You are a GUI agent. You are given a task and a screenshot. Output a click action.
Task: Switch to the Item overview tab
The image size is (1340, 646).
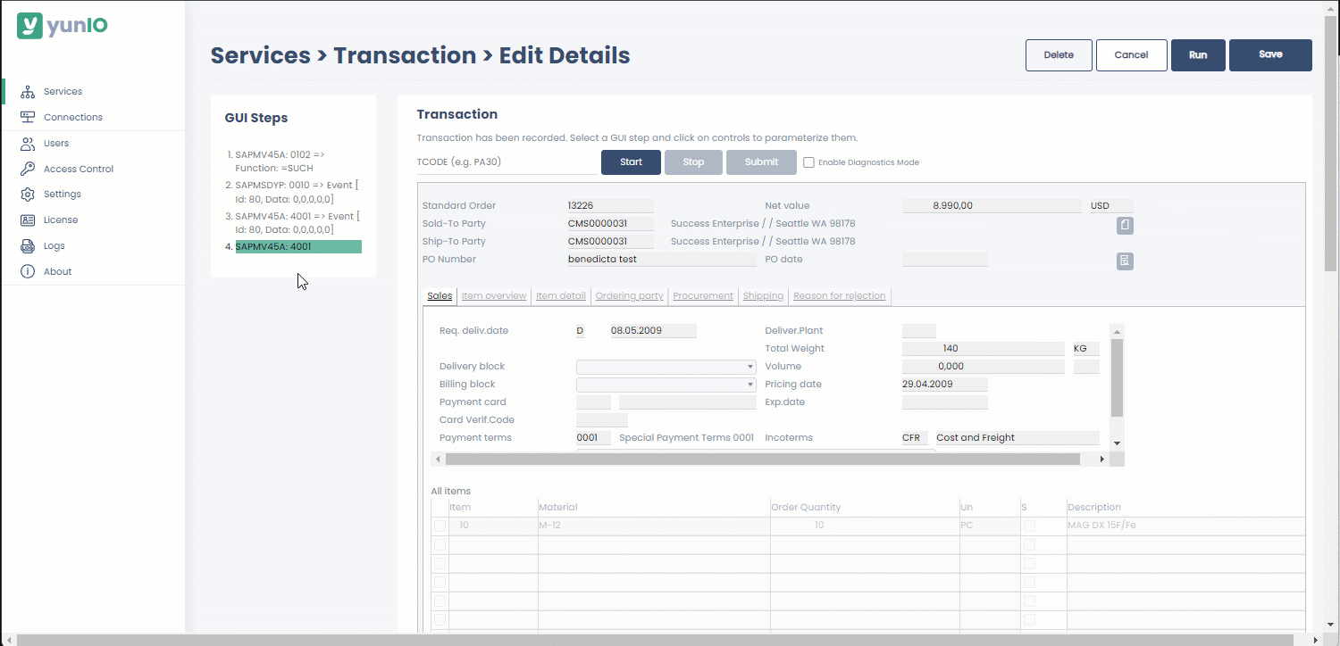[494, 296]
